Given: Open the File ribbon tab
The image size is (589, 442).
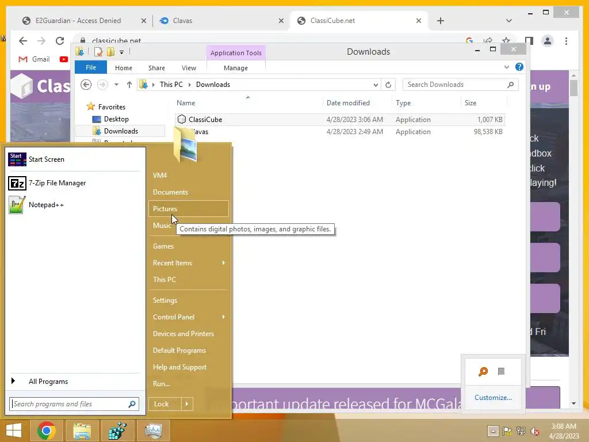Looking at the screenshot, I should [91, 67].
